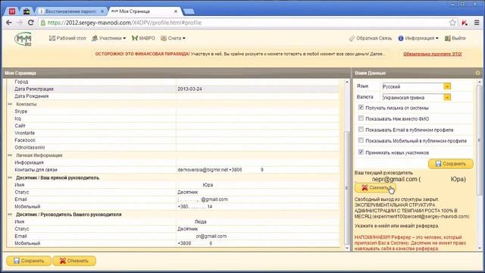Select the Дата Регистрации row 2013-03-24
Image resolution: width=485 pixels, height=273 pixels.
(173, 89)
